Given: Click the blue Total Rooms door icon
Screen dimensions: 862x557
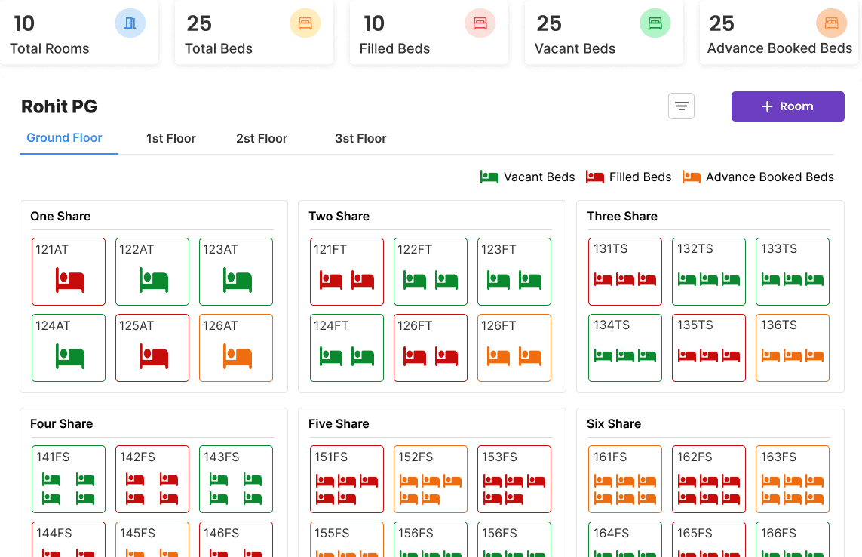Looking at the screenshot, I should (130, 23).
